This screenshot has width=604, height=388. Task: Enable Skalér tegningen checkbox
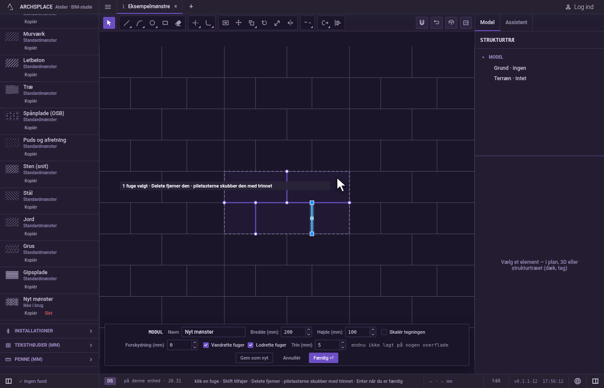(x=384, y=332)
